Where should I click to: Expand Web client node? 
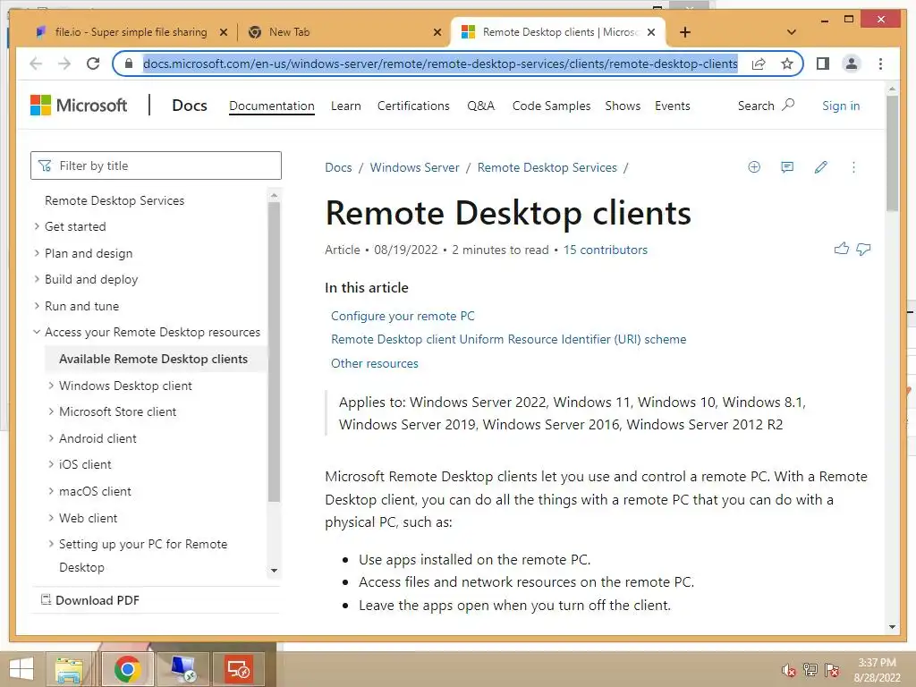pos(51,518)
